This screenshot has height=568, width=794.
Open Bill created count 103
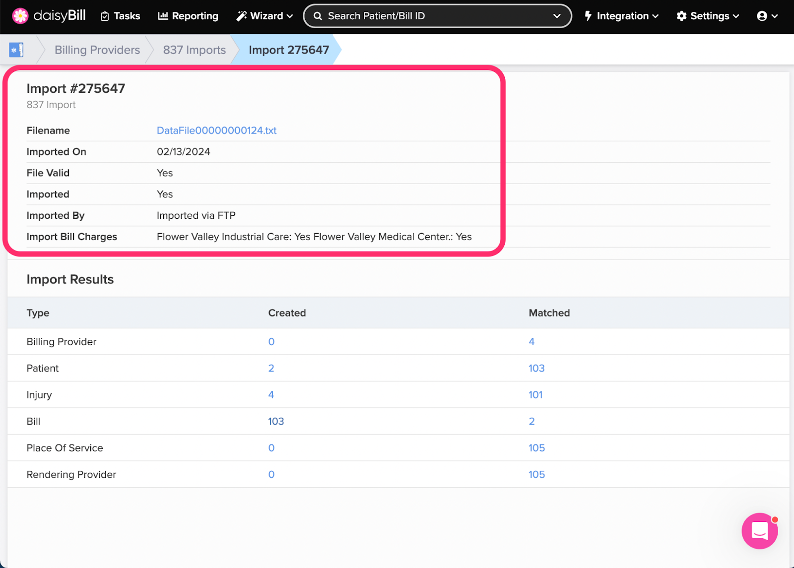coord(276,421)
